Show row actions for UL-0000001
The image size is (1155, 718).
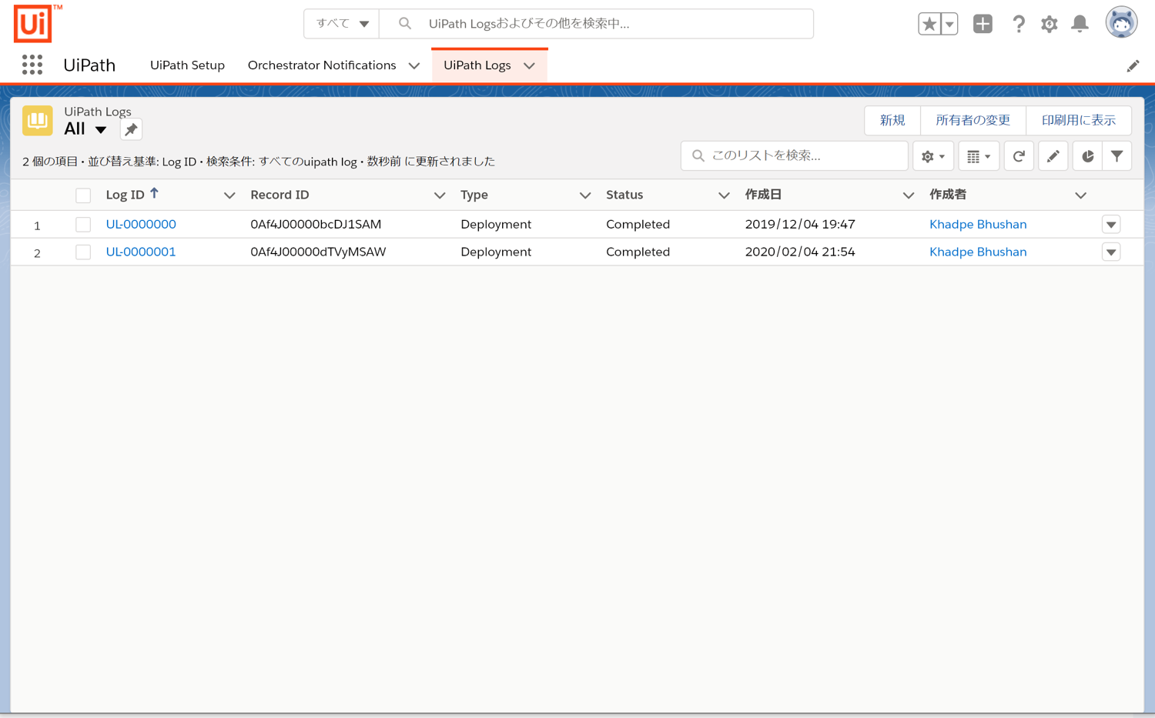tap(1111, 252)
